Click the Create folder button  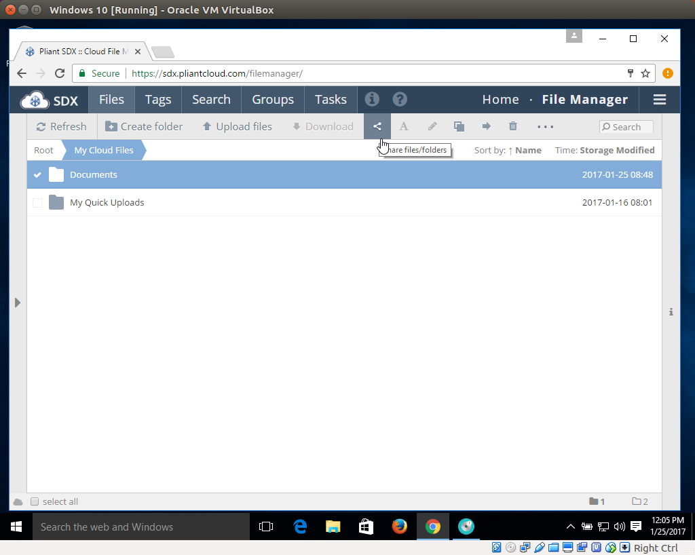pyautogui.click(x=144, y=127)
